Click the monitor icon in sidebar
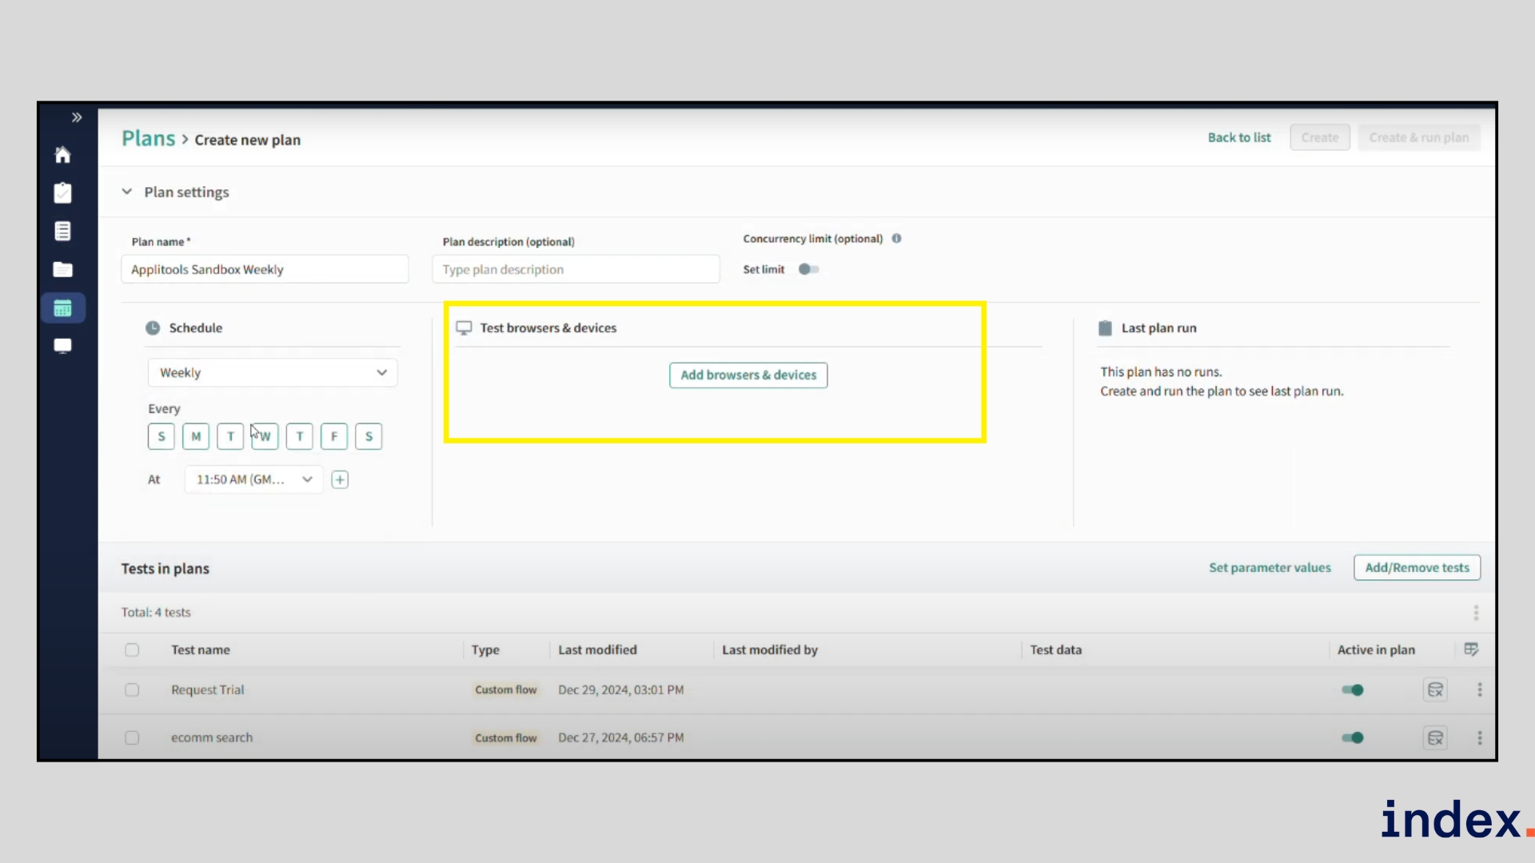 [x=62, y=346]
